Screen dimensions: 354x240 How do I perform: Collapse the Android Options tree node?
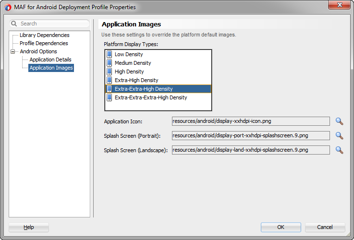pyautogui.click(x=13, y=52)
